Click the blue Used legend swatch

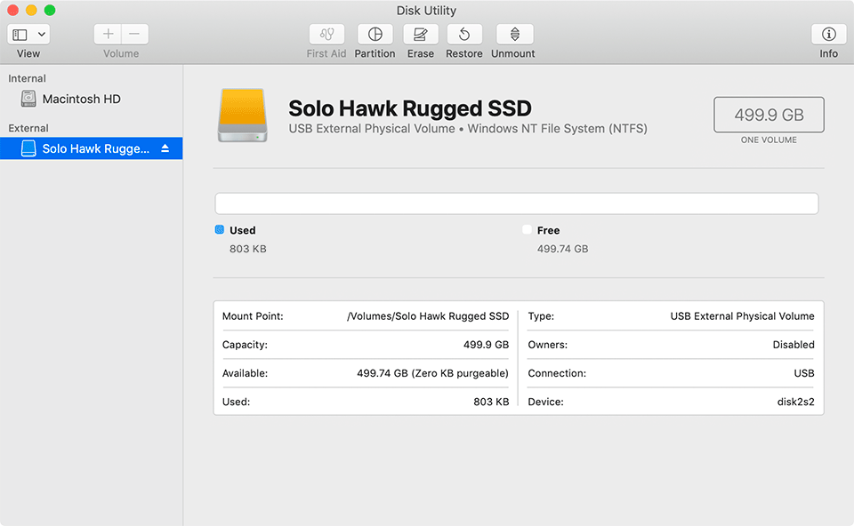[220, 230]
